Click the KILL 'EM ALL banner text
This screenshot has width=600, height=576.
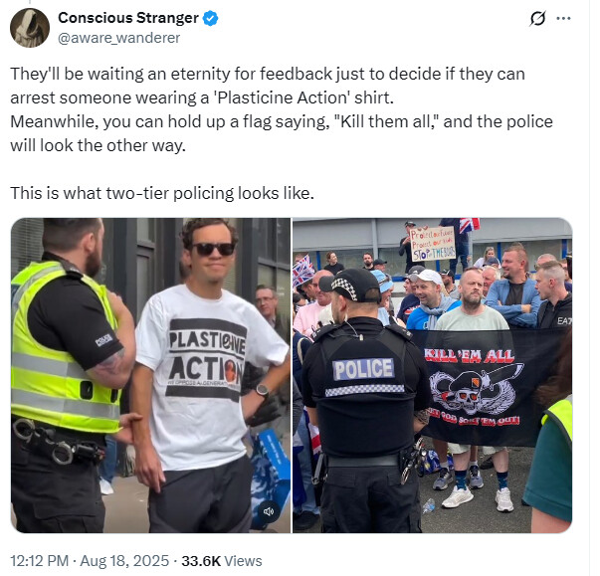[469, 356]
